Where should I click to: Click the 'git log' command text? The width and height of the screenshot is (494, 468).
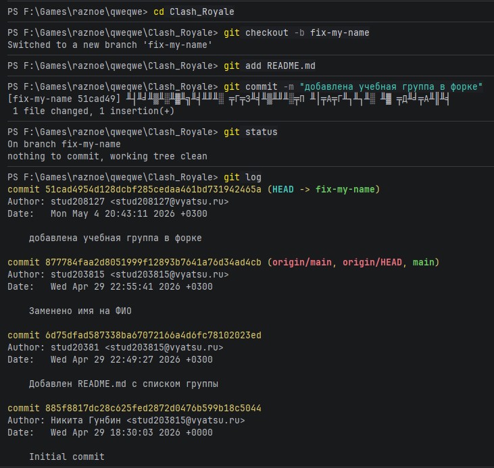point(243,178)
